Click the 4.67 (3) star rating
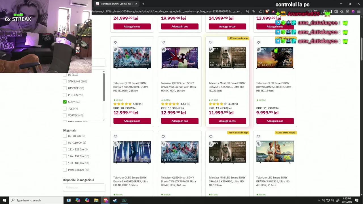The image size is (363, 204). (x=176, y=104)
